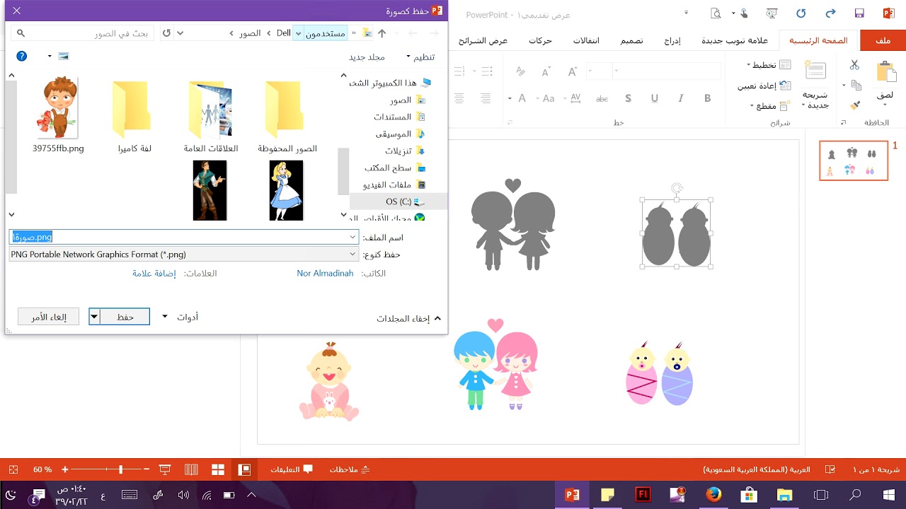Click the search in الصور field
This screenshot has height=509, width=906.
(81, 33)
